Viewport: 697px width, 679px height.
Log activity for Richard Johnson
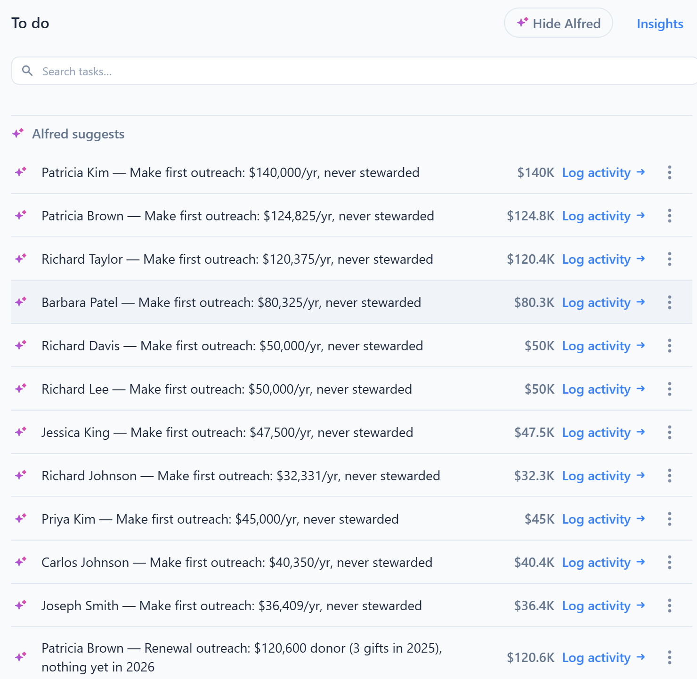[603, 476]
